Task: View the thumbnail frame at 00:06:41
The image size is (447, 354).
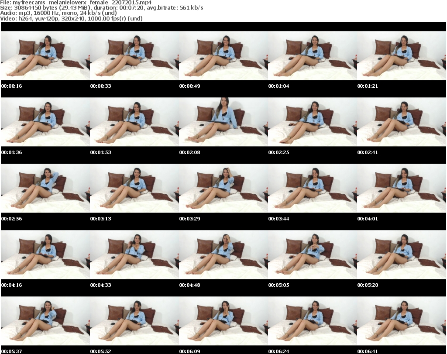Action: (x=402, y=321)
